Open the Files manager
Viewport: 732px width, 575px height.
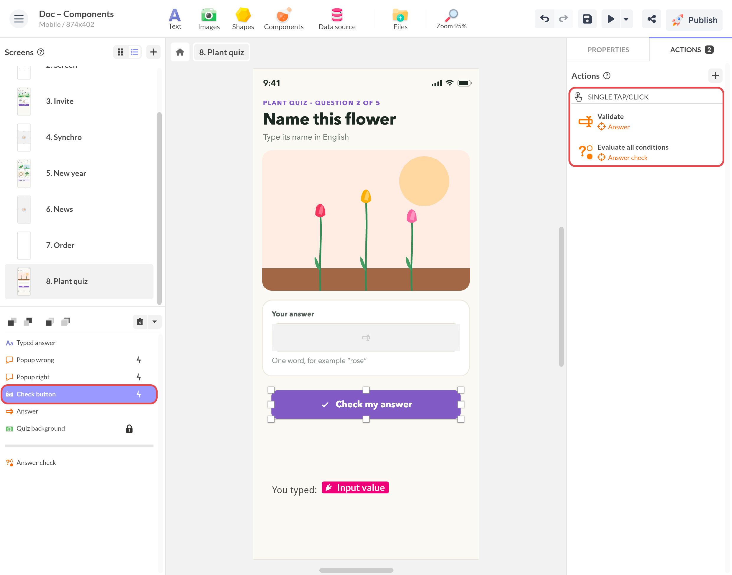click(400, 19)
